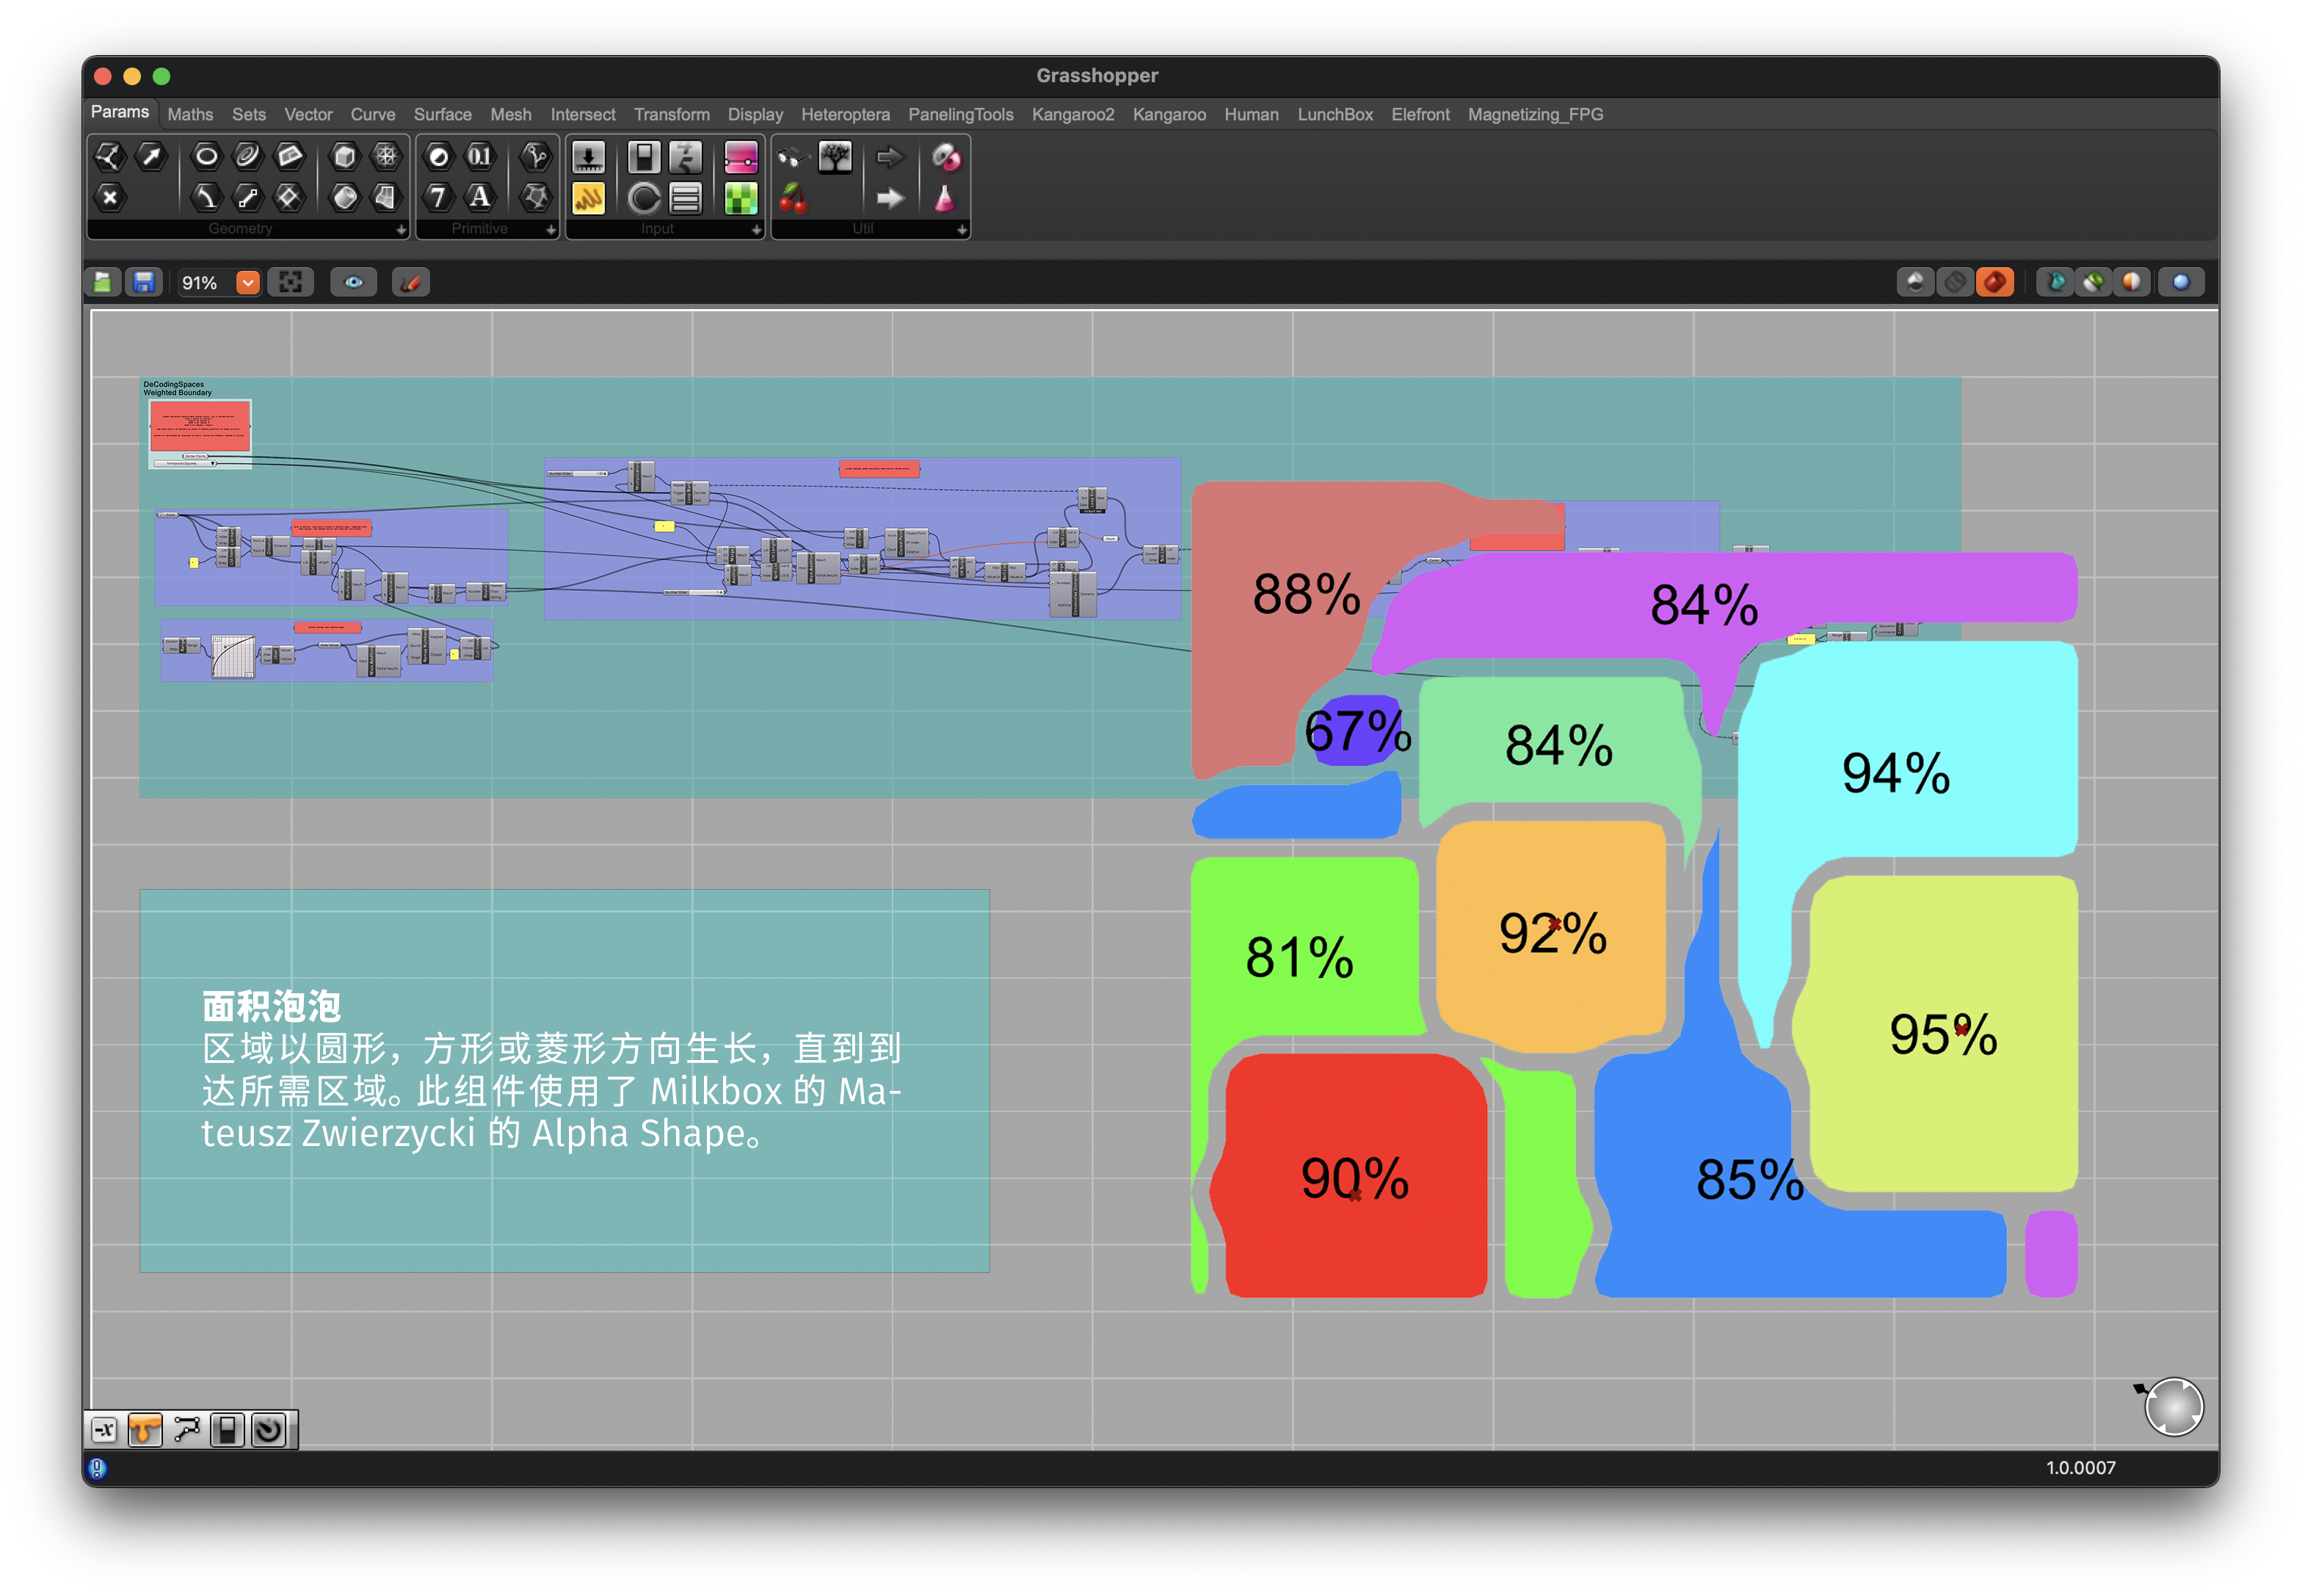Click the Panel component icon
This screenshot has width=2302, height=1596.
click(588, 198)
